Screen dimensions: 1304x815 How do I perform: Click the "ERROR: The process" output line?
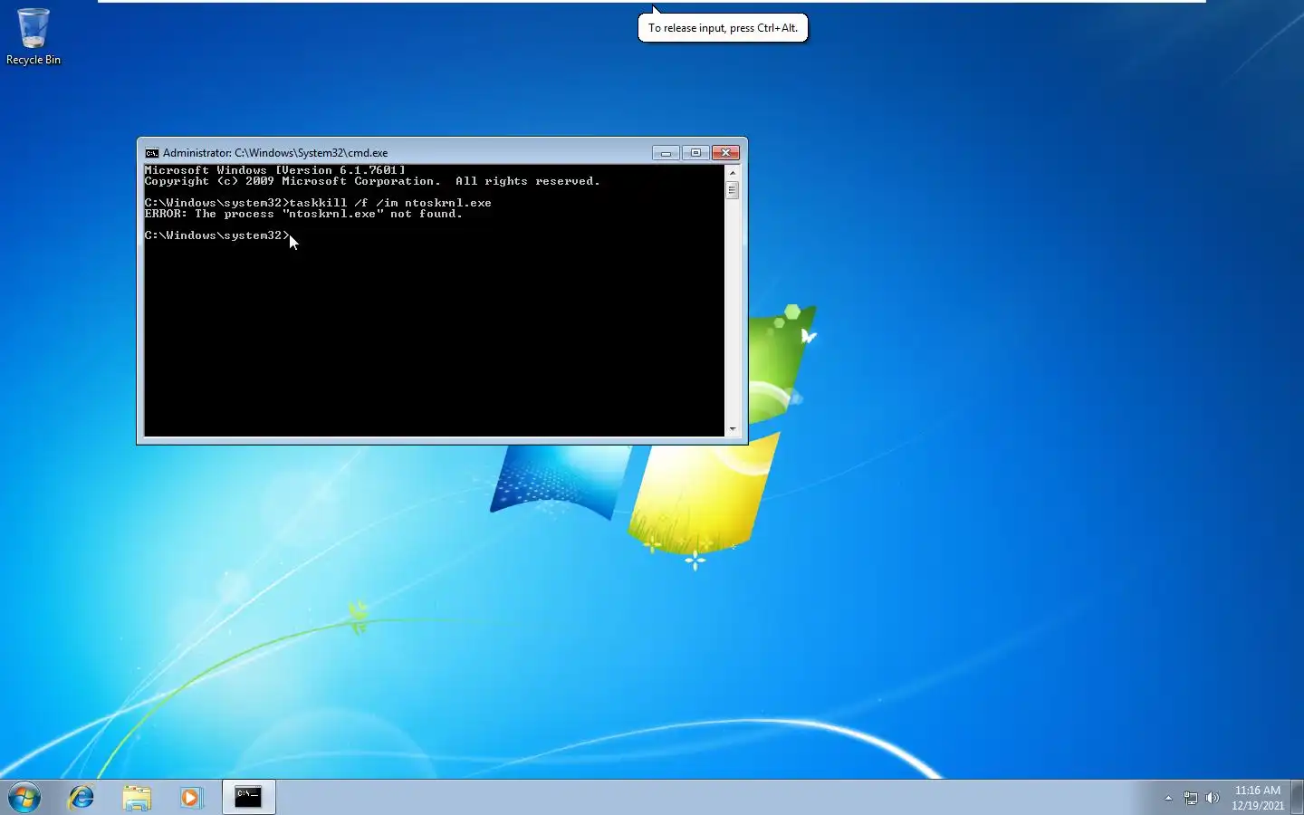303,214
